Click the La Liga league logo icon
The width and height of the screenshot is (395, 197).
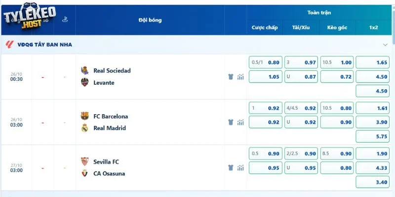tap(10, 44)
